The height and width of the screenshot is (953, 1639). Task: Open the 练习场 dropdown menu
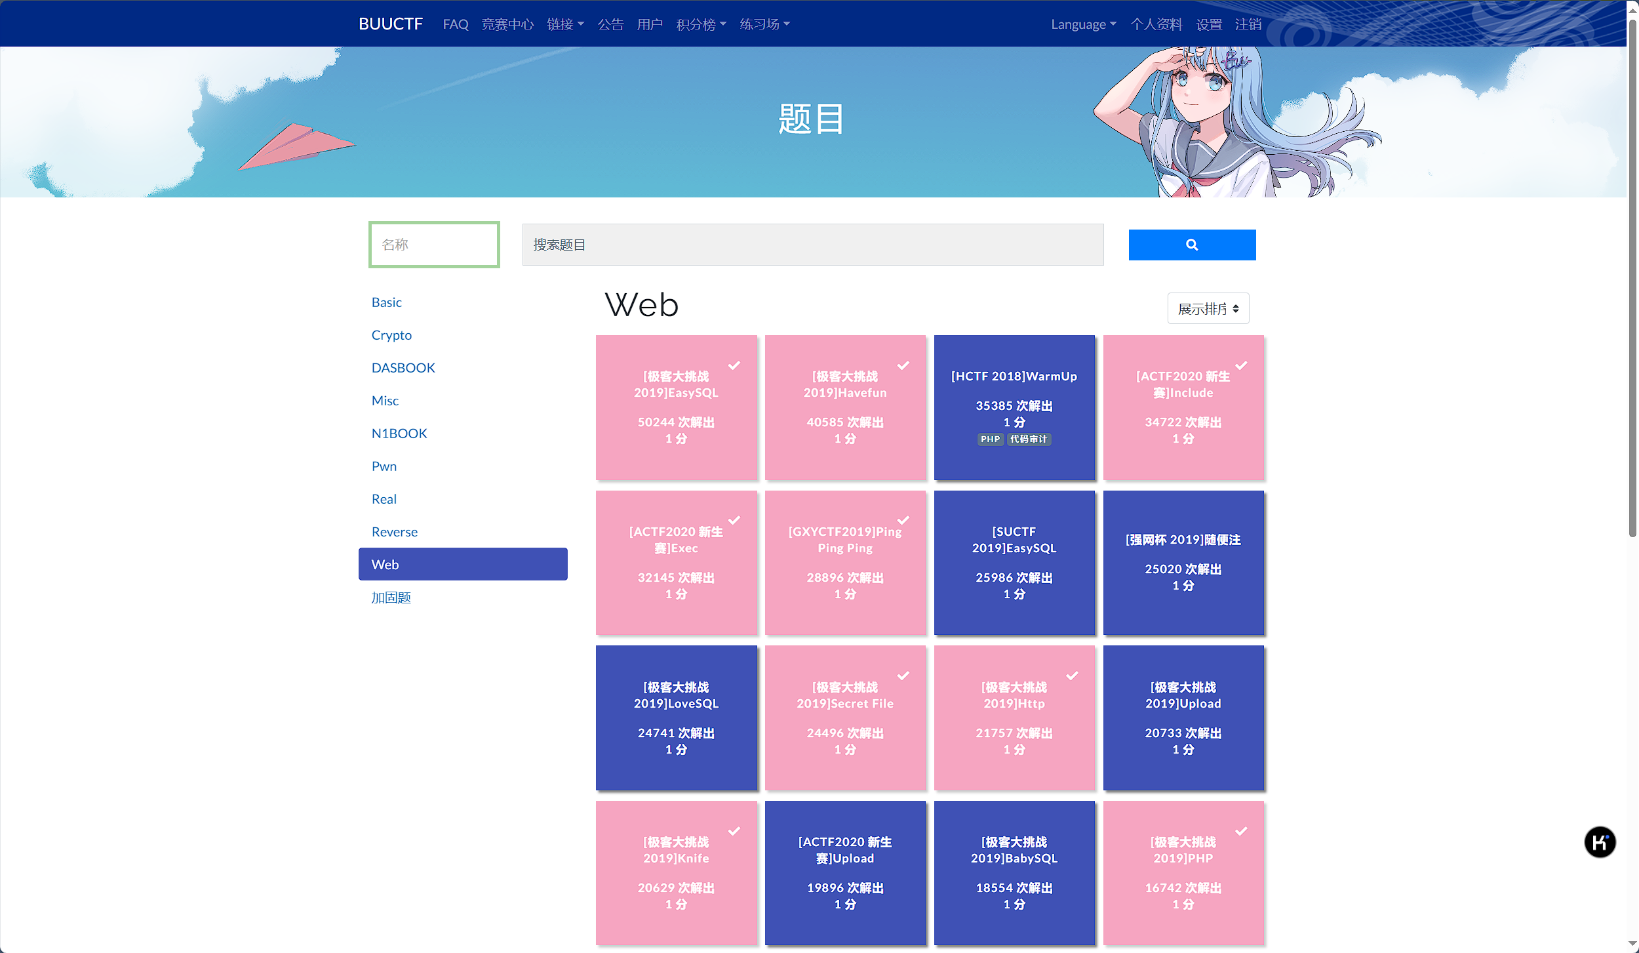[x=764, y=24]
